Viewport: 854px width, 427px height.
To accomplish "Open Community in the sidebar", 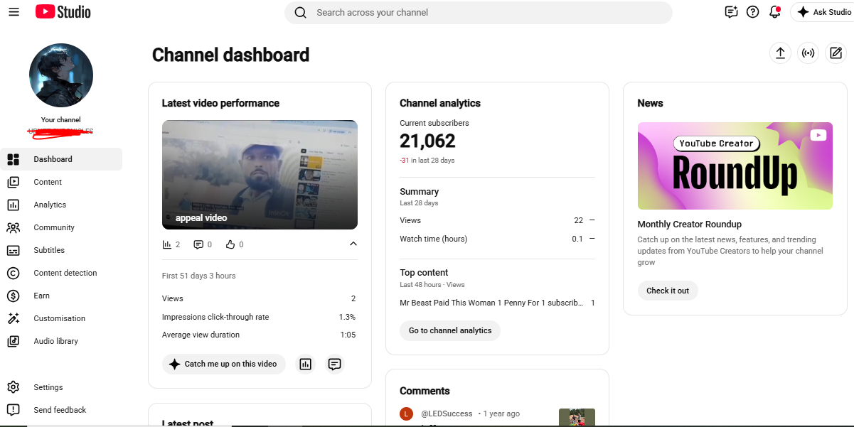I will [x=61, y=227].
